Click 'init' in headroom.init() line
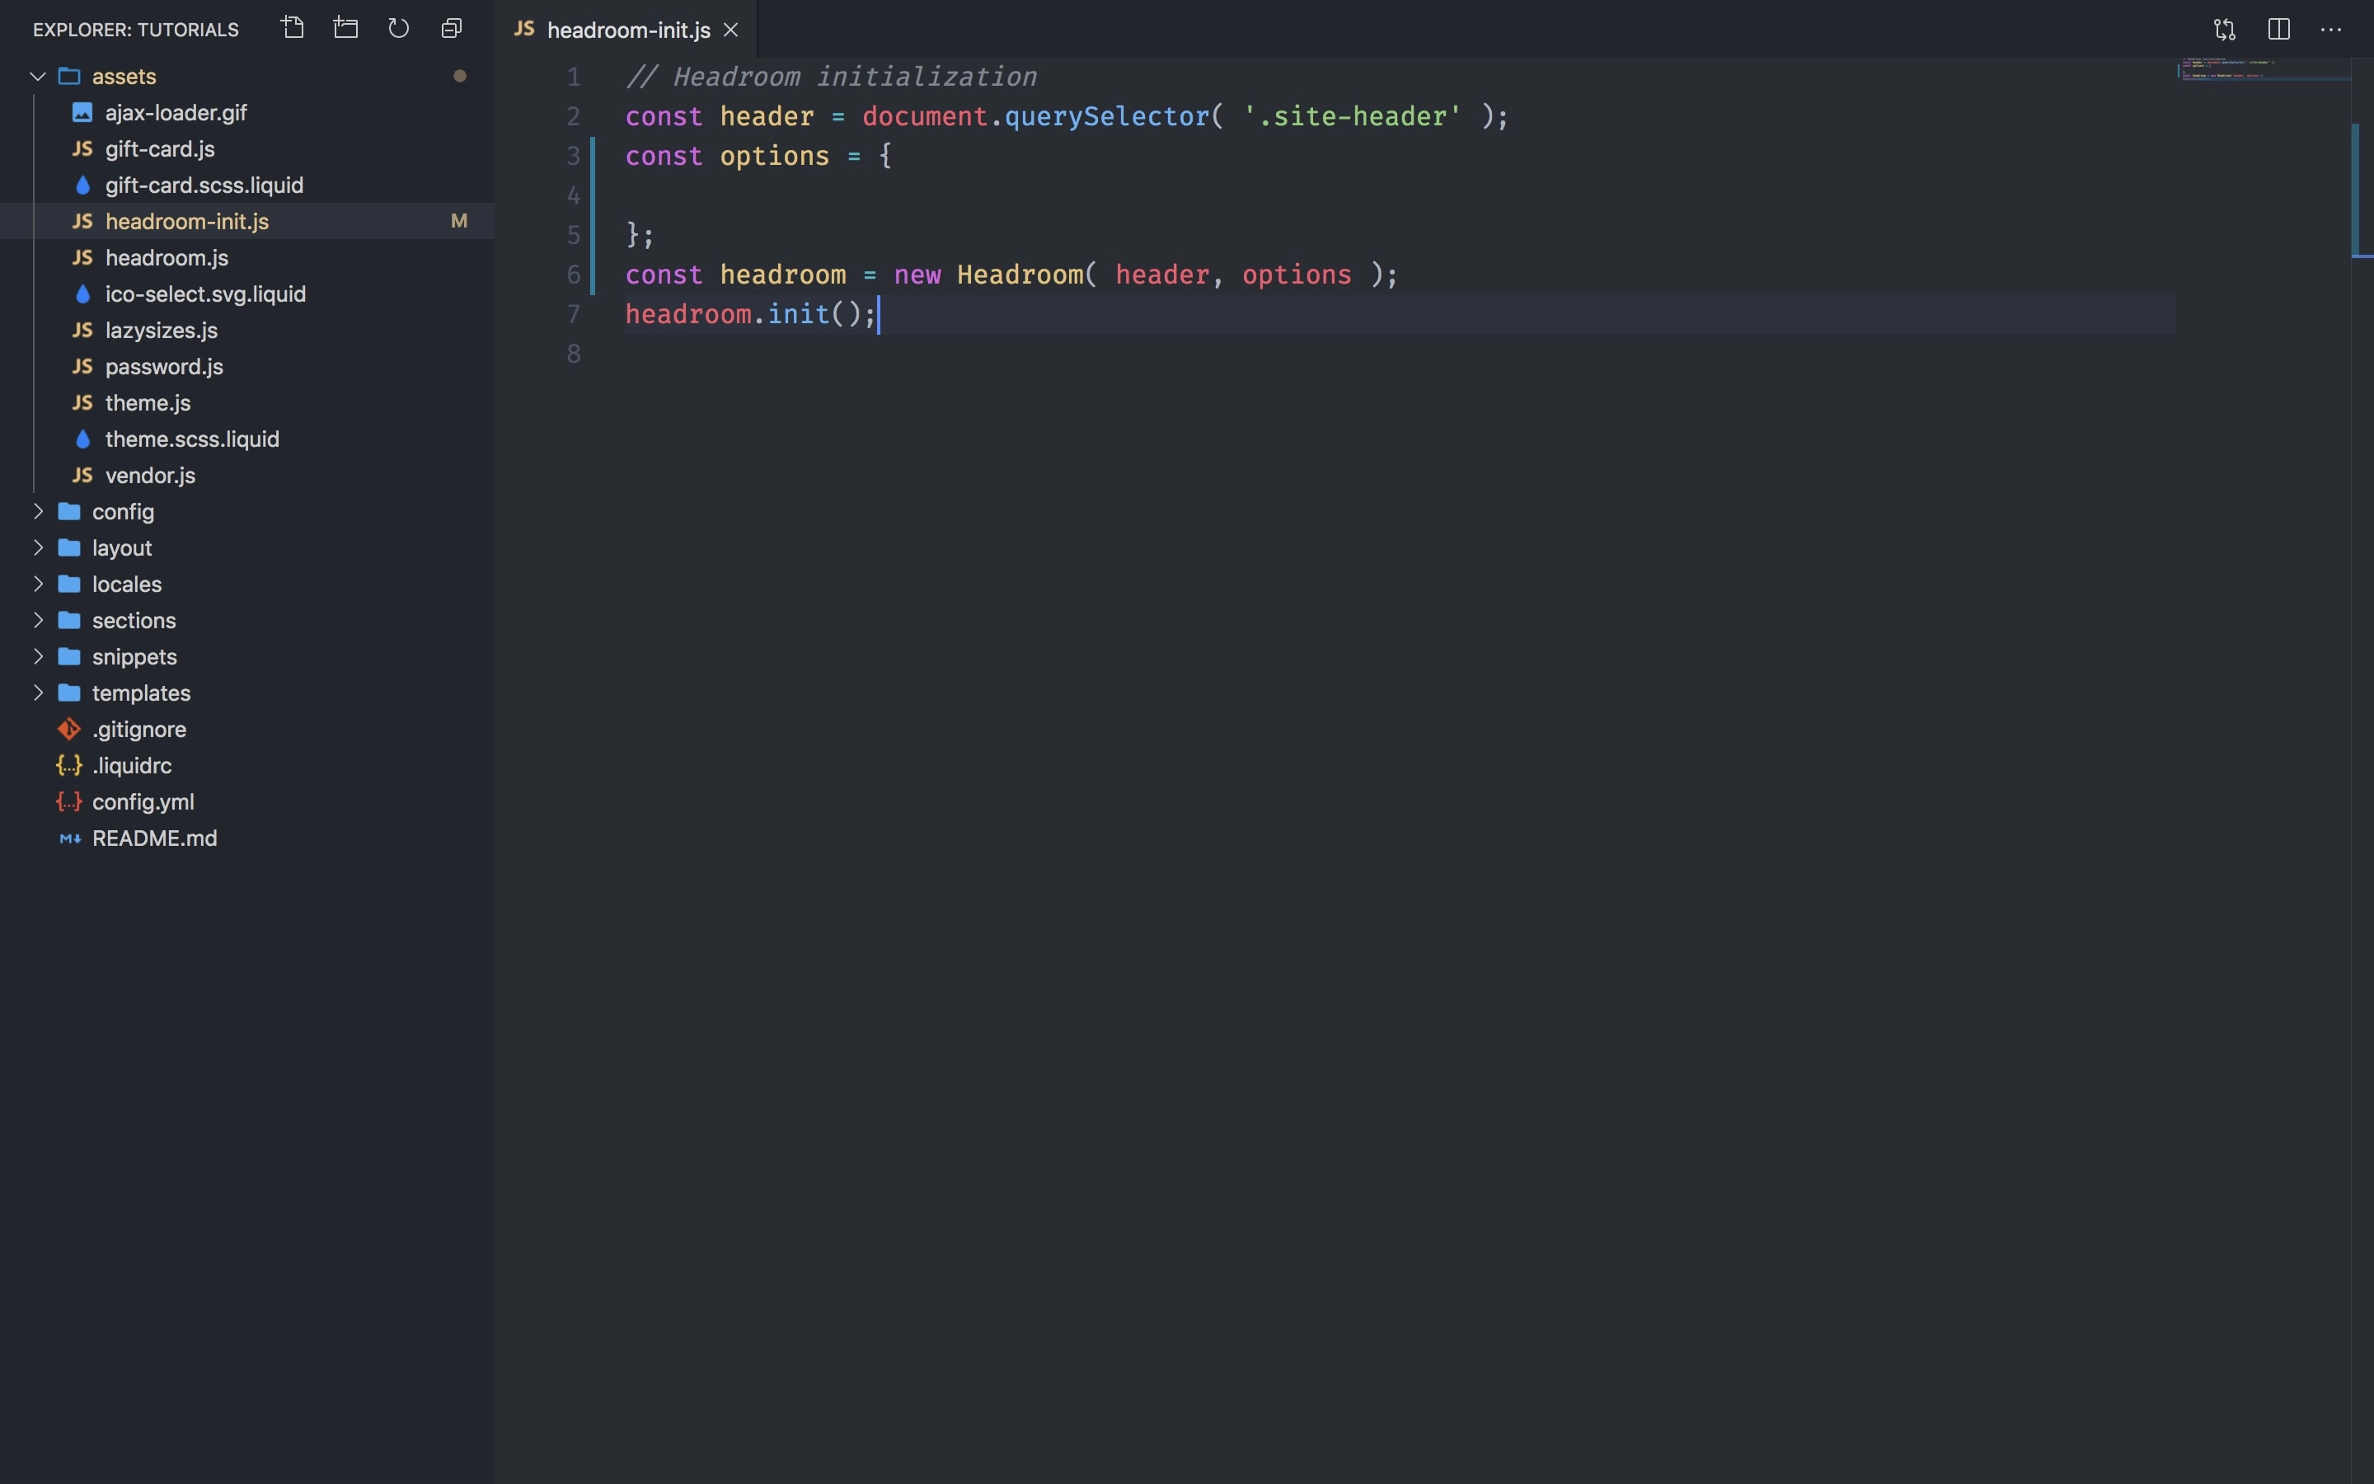 [x=799, y=314]
